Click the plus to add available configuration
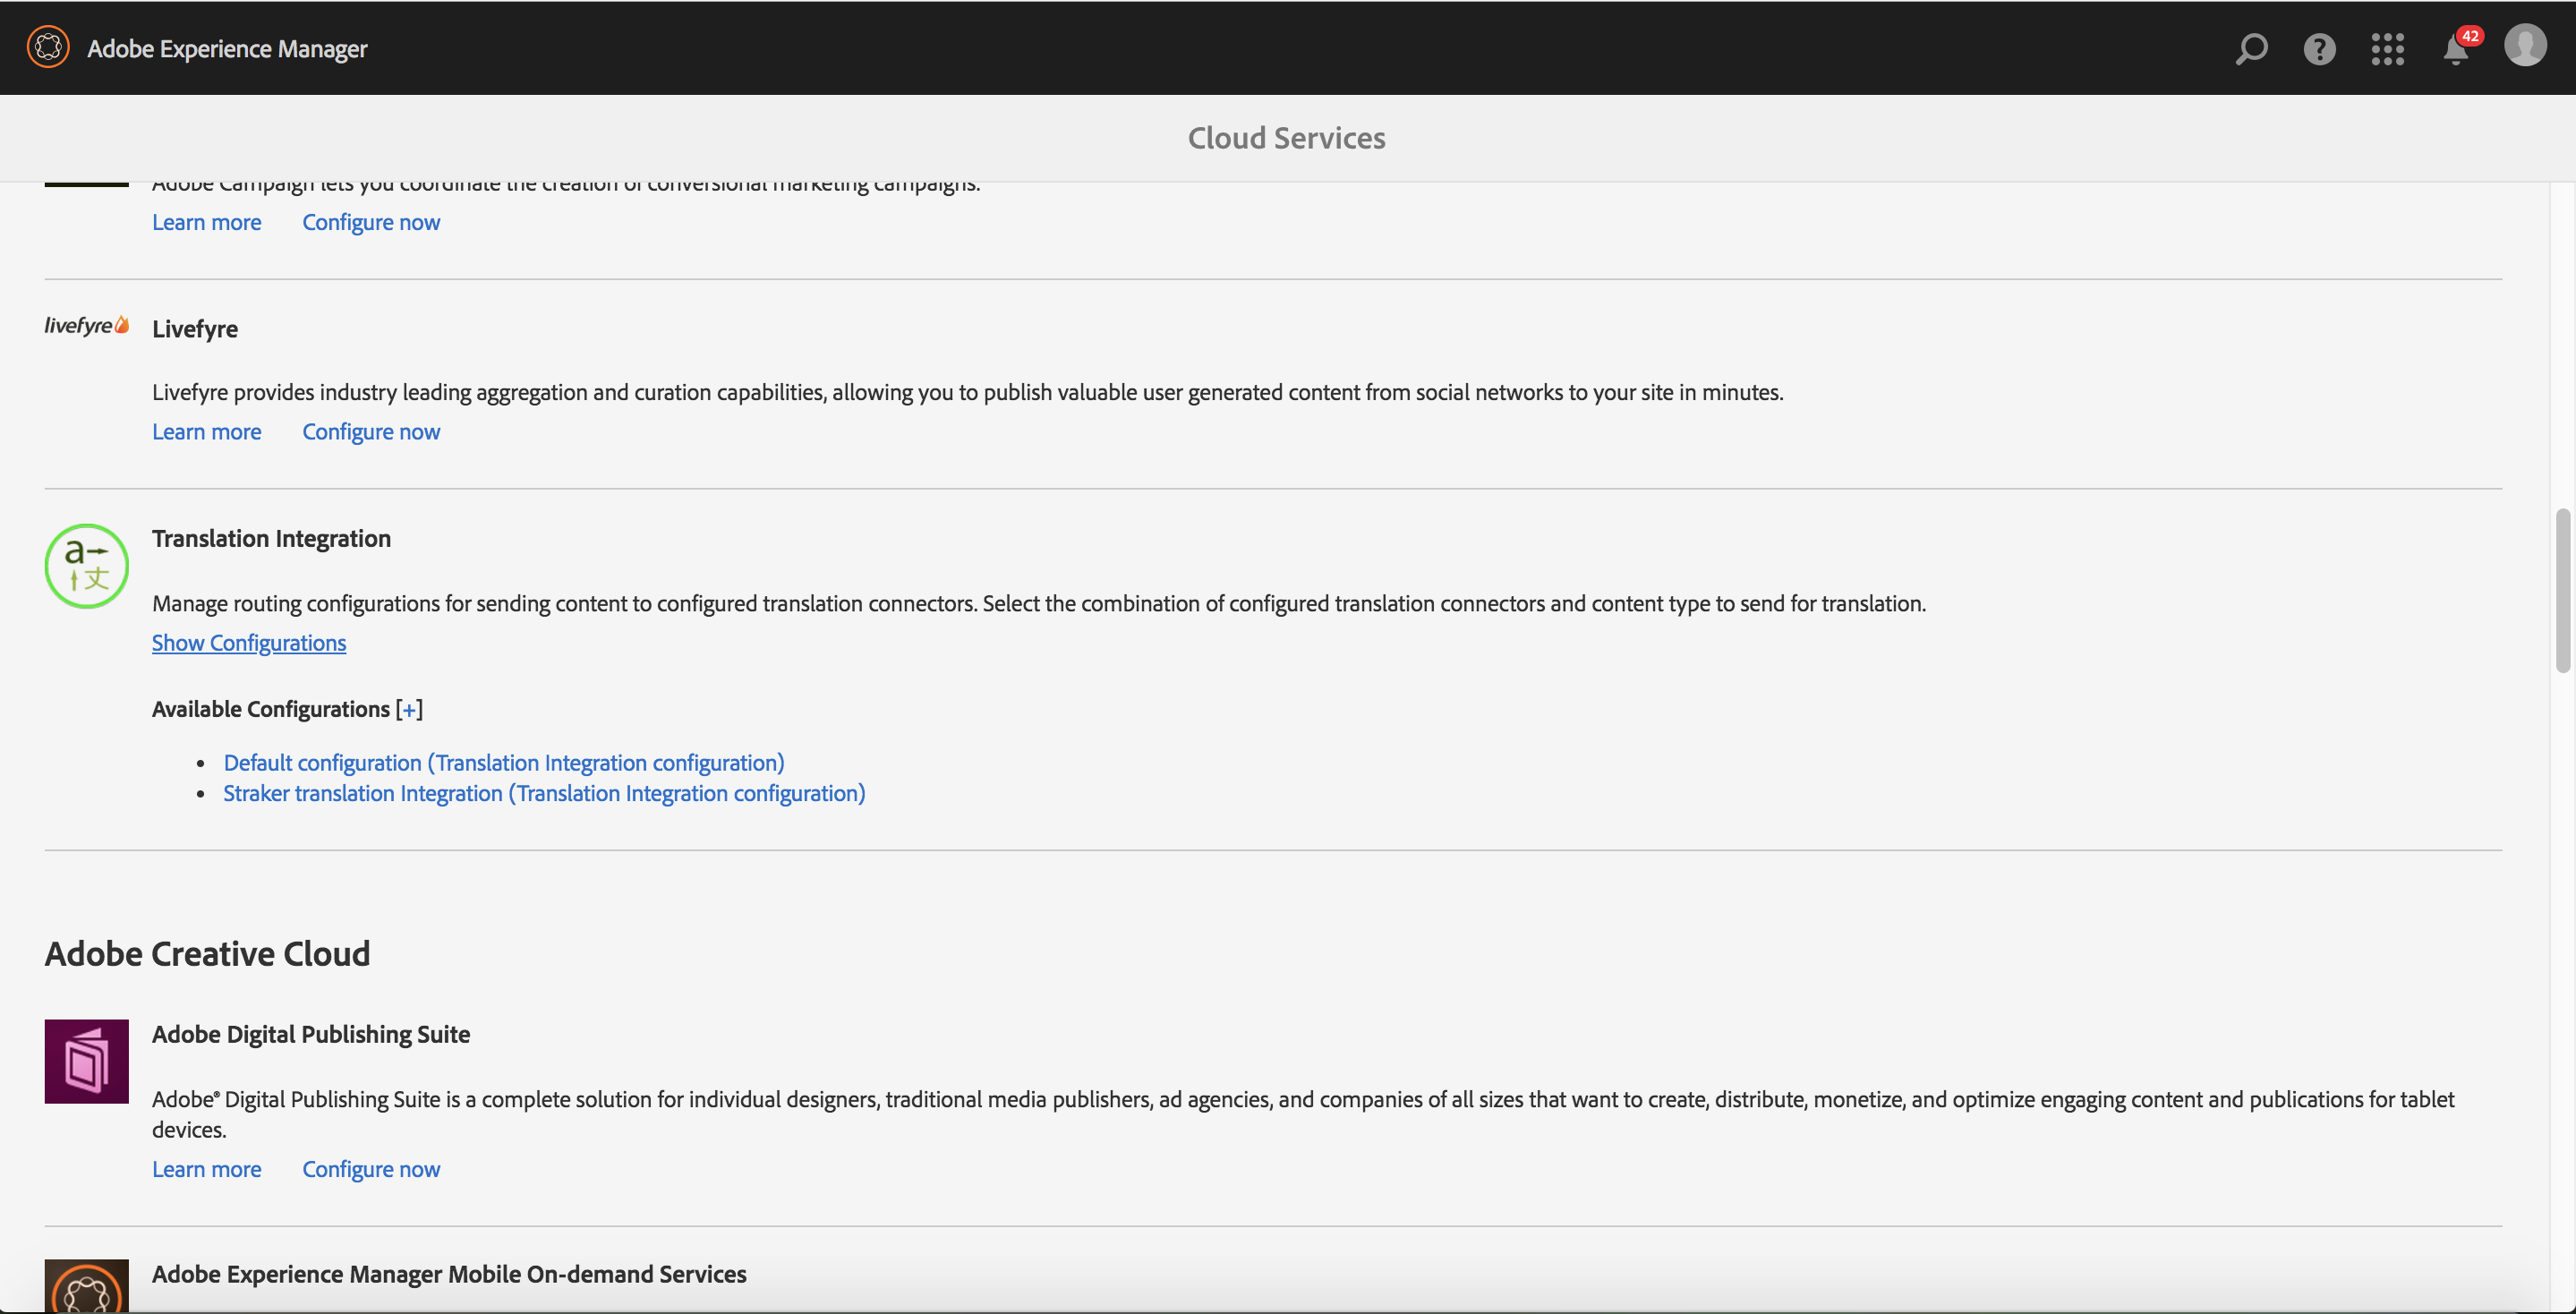 click(x=408, y=709)
